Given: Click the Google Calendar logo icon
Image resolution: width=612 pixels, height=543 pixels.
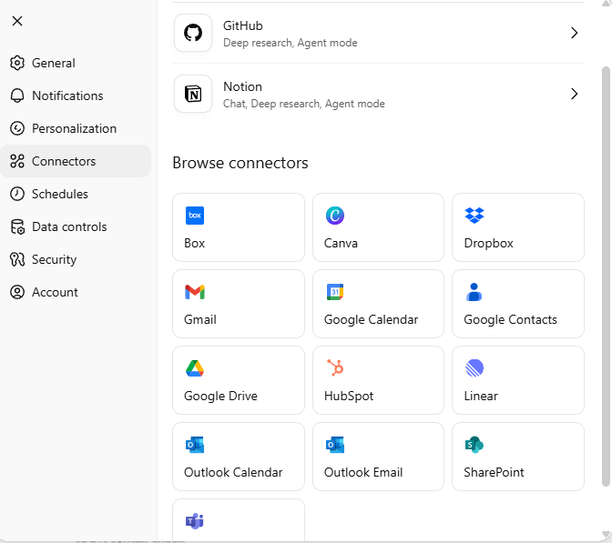Looking at the screenshot, I should pos(335,292).
